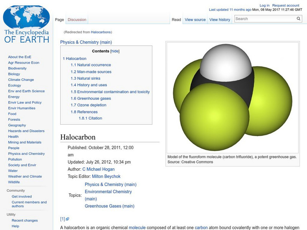Screen dimensions: 307x230
Task: Open Climate Change in sidebar
Action: tap(21, 80)
